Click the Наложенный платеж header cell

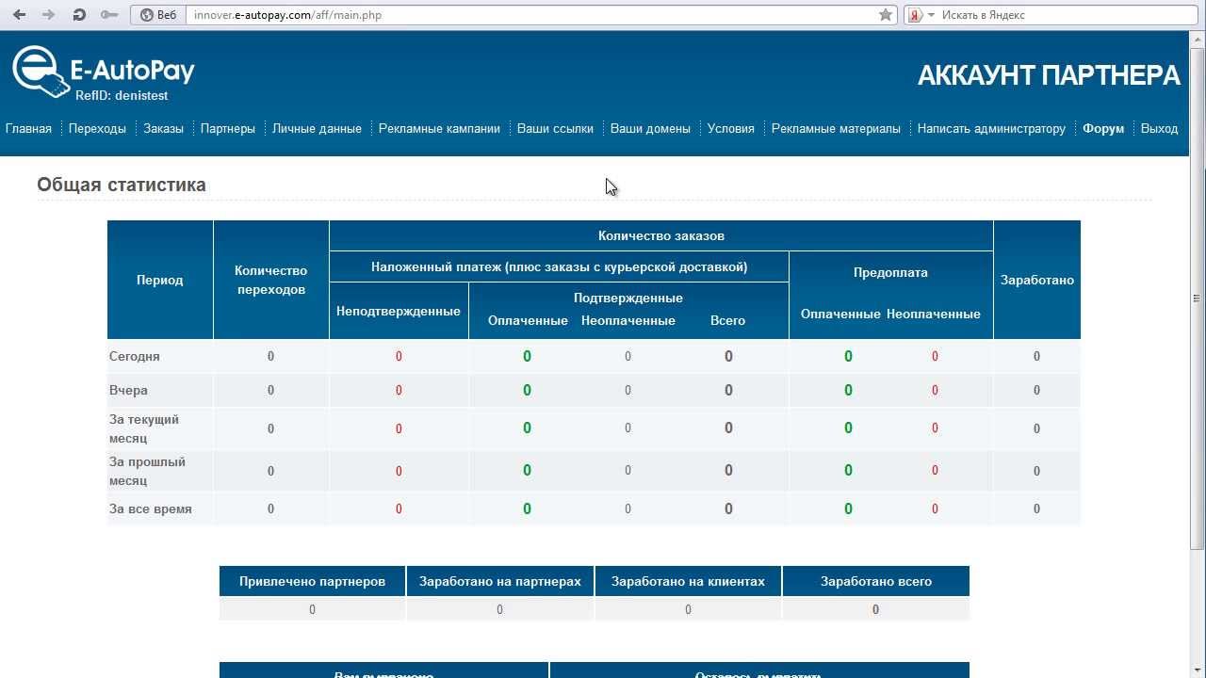[559, 266]
